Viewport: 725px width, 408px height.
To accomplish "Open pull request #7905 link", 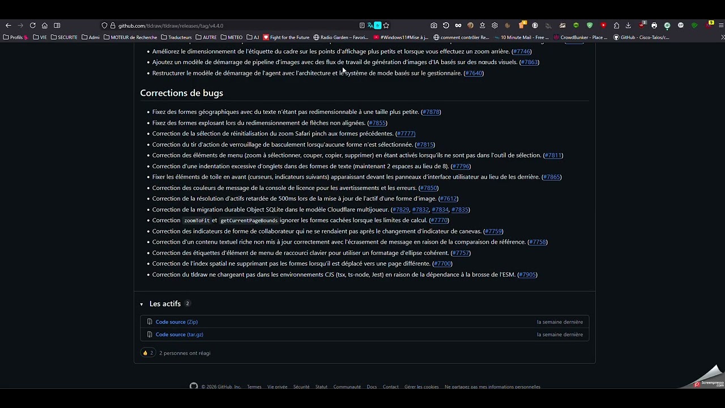I will (527, 275).
